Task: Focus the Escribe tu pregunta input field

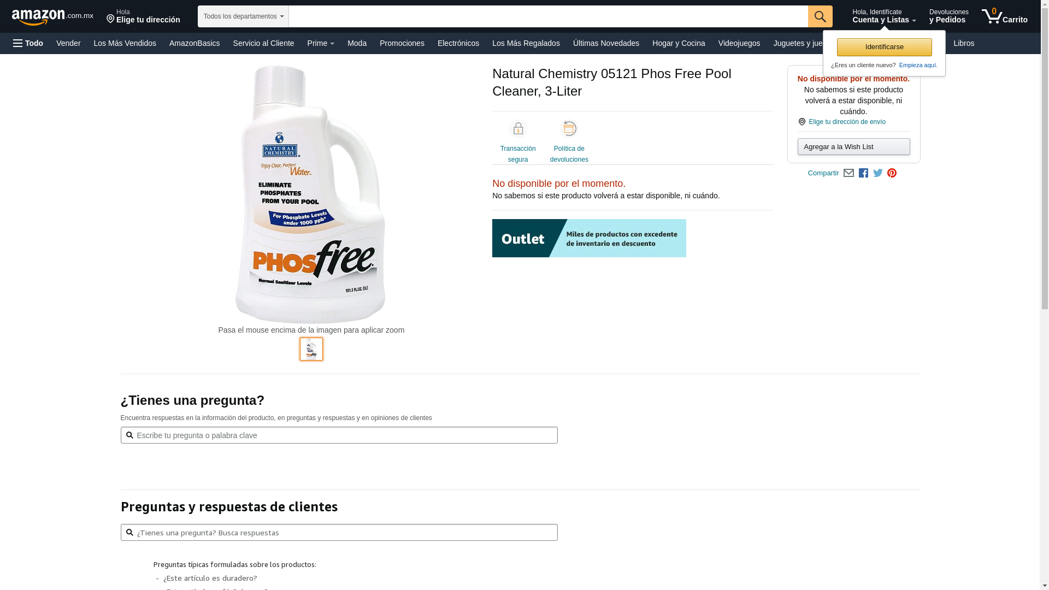Action: tap(339, 435)
